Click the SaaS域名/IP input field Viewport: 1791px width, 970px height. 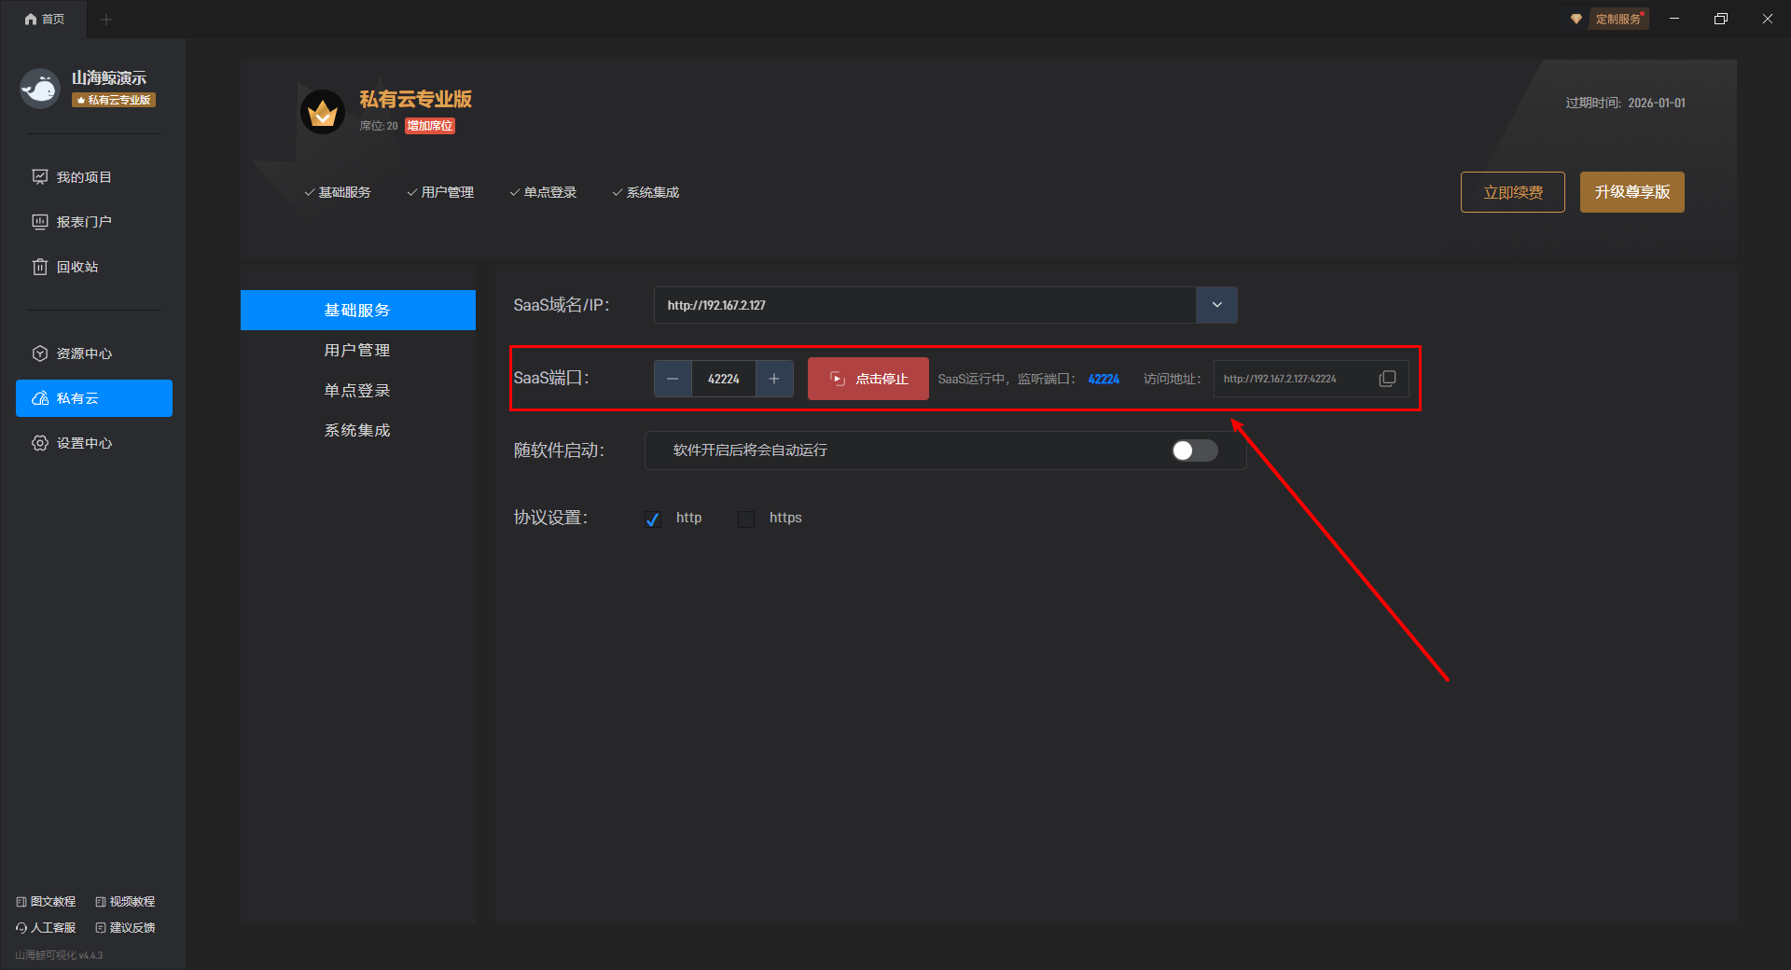924,305
